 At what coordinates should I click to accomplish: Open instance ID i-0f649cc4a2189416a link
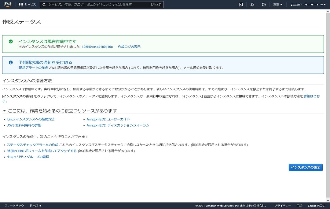click(x=97, y=47)
